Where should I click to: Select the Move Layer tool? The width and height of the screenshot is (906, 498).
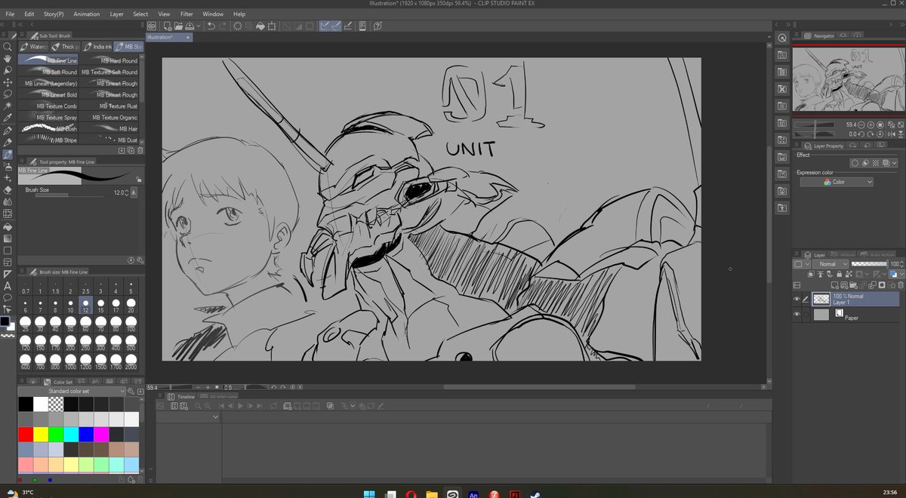click(8, 82)
